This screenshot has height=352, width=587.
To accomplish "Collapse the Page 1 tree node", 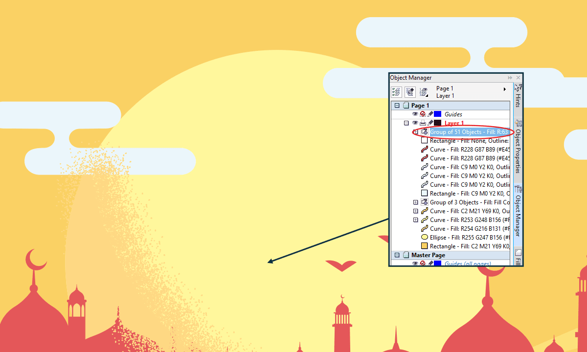I will click(397, 106).
